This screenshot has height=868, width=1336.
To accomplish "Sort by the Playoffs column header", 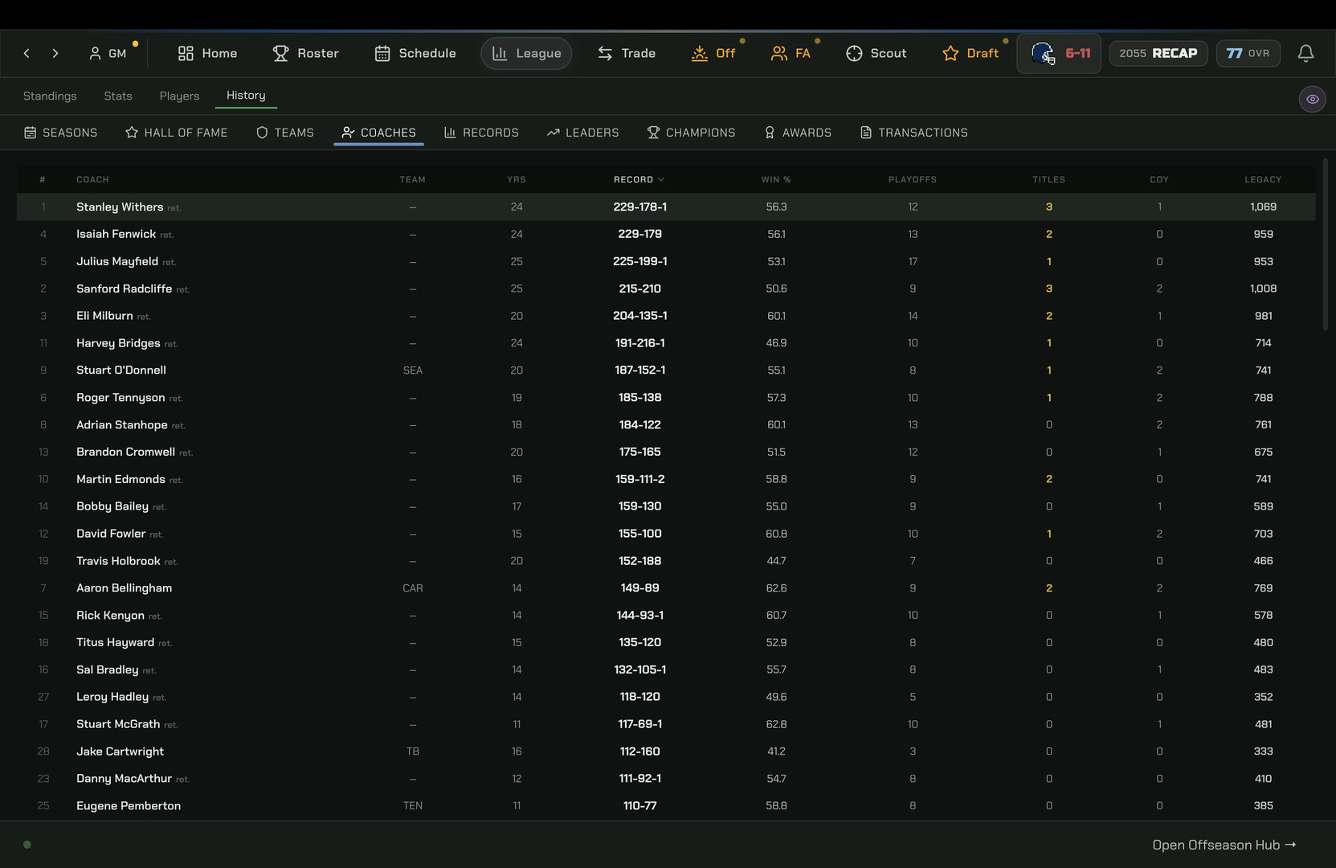I will [913, 179].
